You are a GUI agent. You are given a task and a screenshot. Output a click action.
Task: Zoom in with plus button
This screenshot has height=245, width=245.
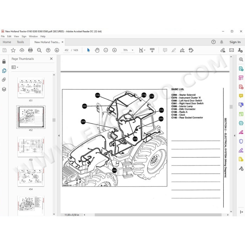coord(114,50)
